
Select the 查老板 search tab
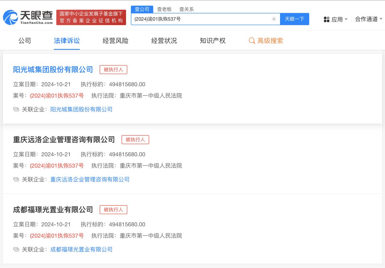[164, 9]
